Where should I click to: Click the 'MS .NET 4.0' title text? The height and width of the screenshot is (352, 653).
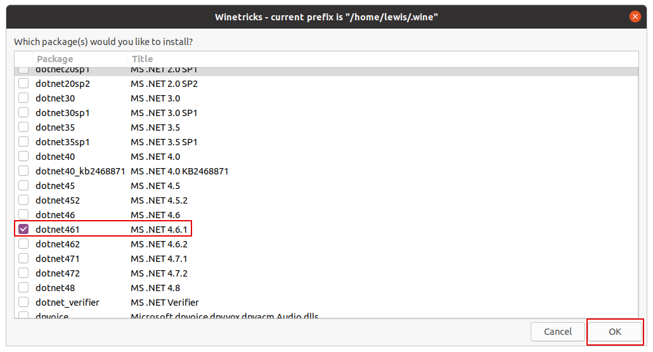coord(155,157)
